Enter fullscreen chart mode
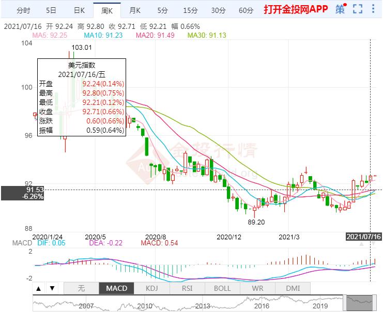The image size is (383, 312). (357, 9)
